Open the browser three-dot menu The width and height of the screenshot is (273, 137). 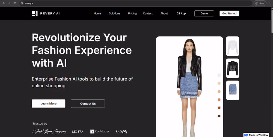click(x=270, y=3)
